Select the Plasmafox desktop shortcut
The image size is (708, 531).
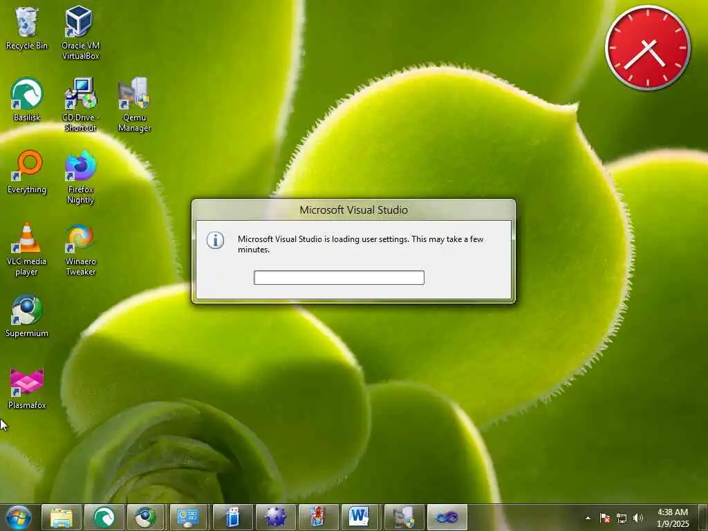coord(27,389)
